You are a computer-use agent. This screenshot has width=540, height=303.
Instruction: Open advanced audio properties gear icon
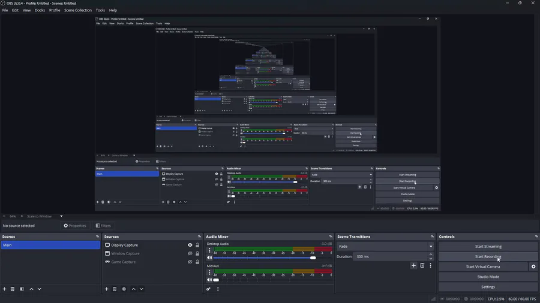click(x=208, y=289)
